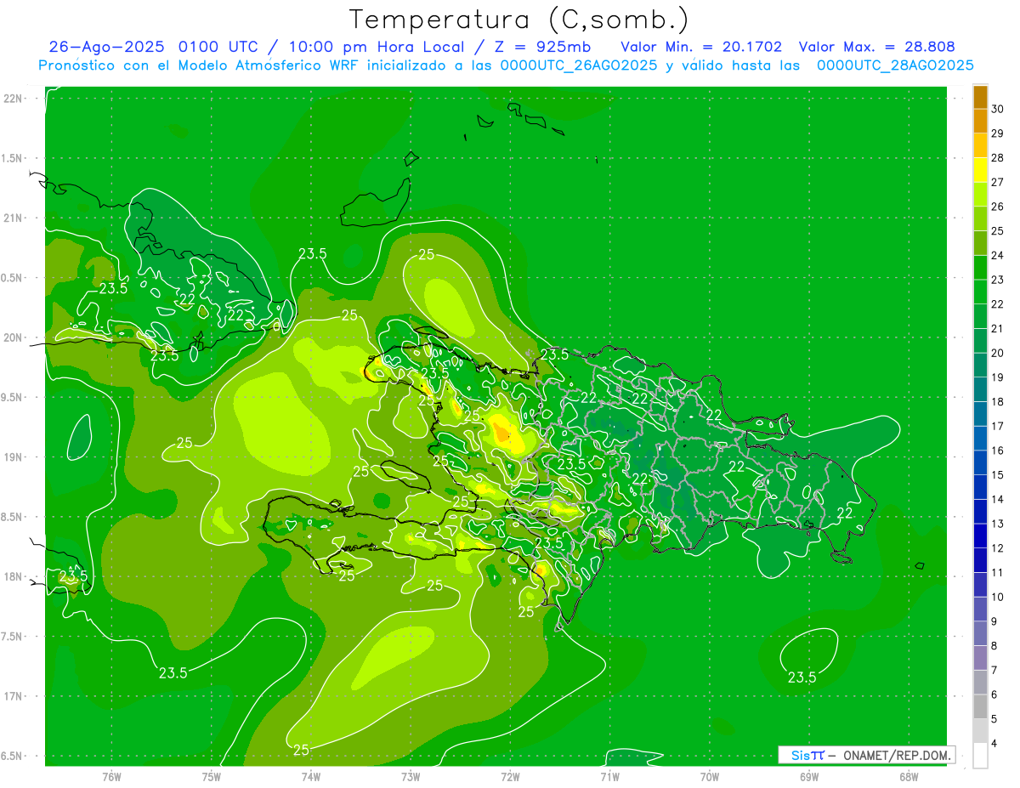Image resolution: width=1020 pixels, height=788 pixels.
Task: Click the '23.5' contour label near 17N 75W
Action: [x=173, y=673]
